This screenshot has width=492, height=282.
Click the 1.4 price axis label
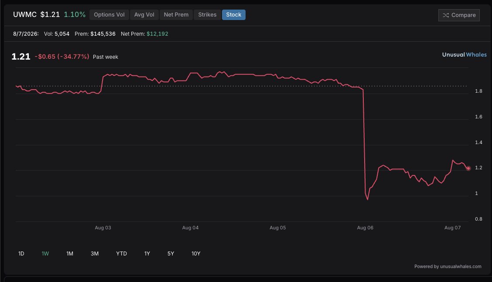(x=478, y=142)
